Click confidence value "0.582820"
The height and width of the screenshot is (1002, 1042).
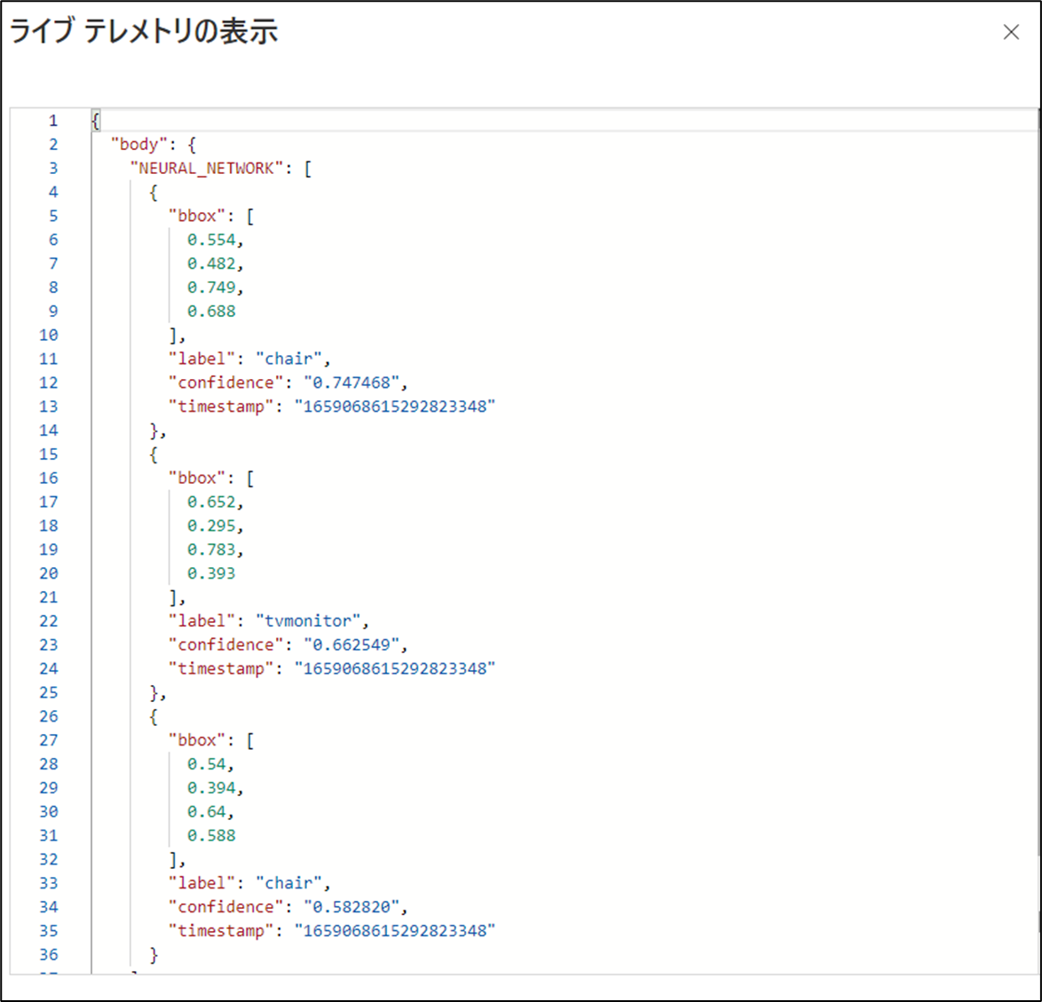(351, 907)
